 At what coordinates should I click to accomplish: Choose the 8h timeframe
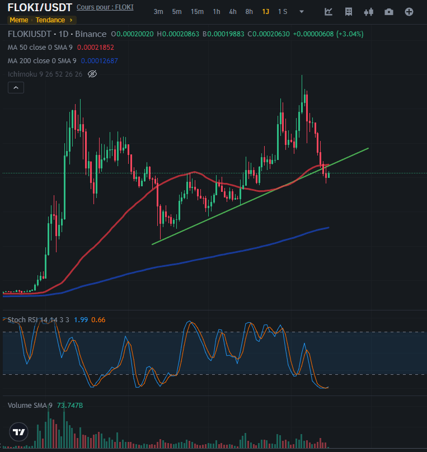point(249,12)
